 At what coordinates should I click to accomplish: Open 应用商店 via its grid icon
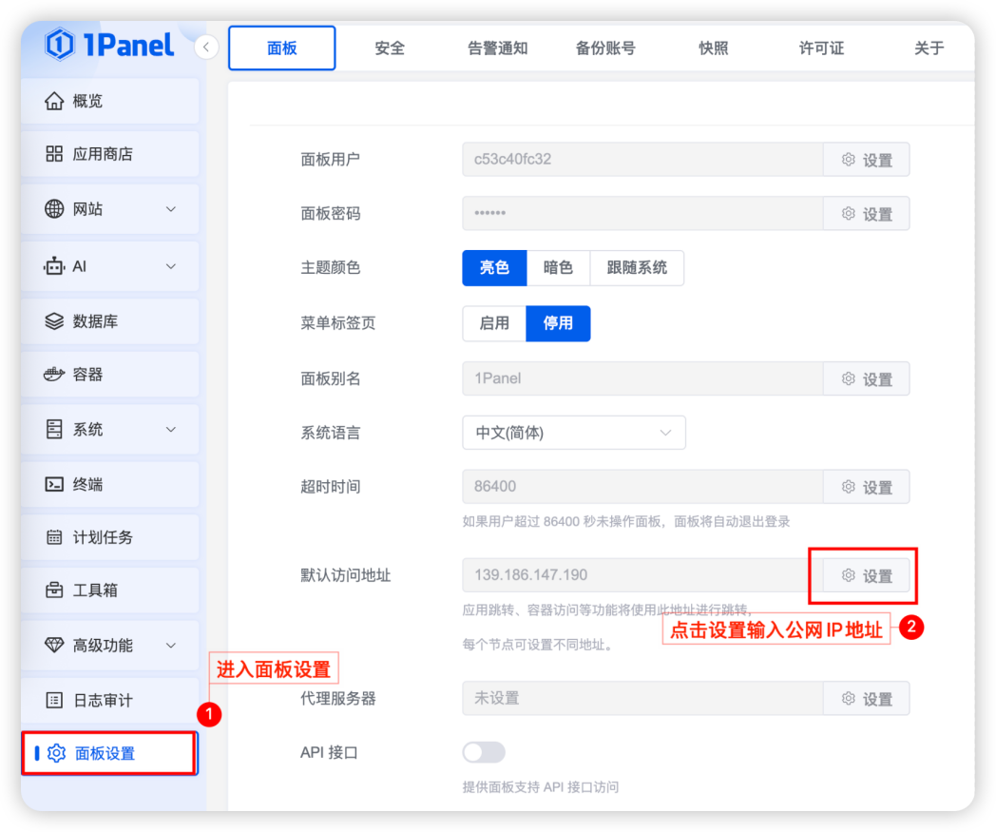[x=54, y=154]
